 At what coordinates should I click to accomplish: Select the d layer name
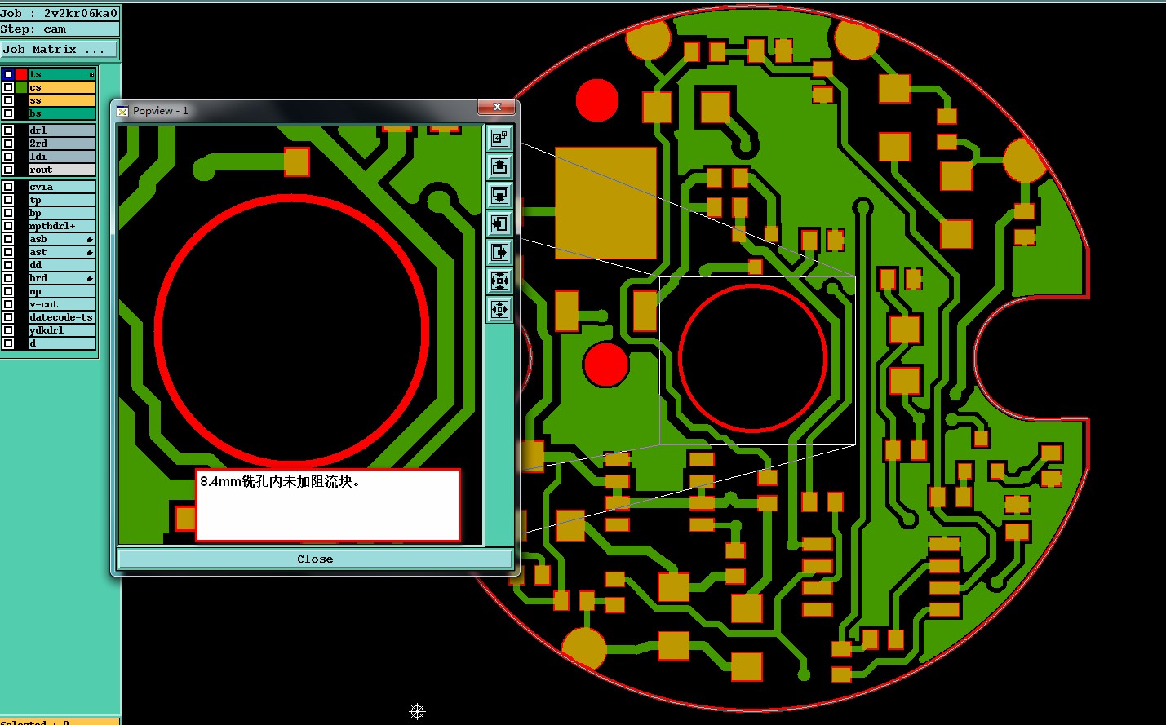62,343
